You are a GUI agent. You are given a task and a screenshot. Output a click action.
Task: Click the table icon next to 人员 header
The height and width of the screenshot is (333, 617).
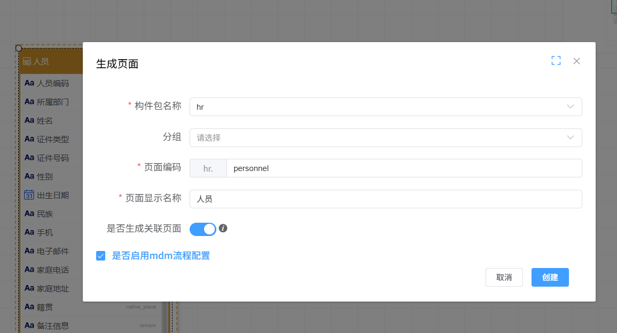click(27, 61)
